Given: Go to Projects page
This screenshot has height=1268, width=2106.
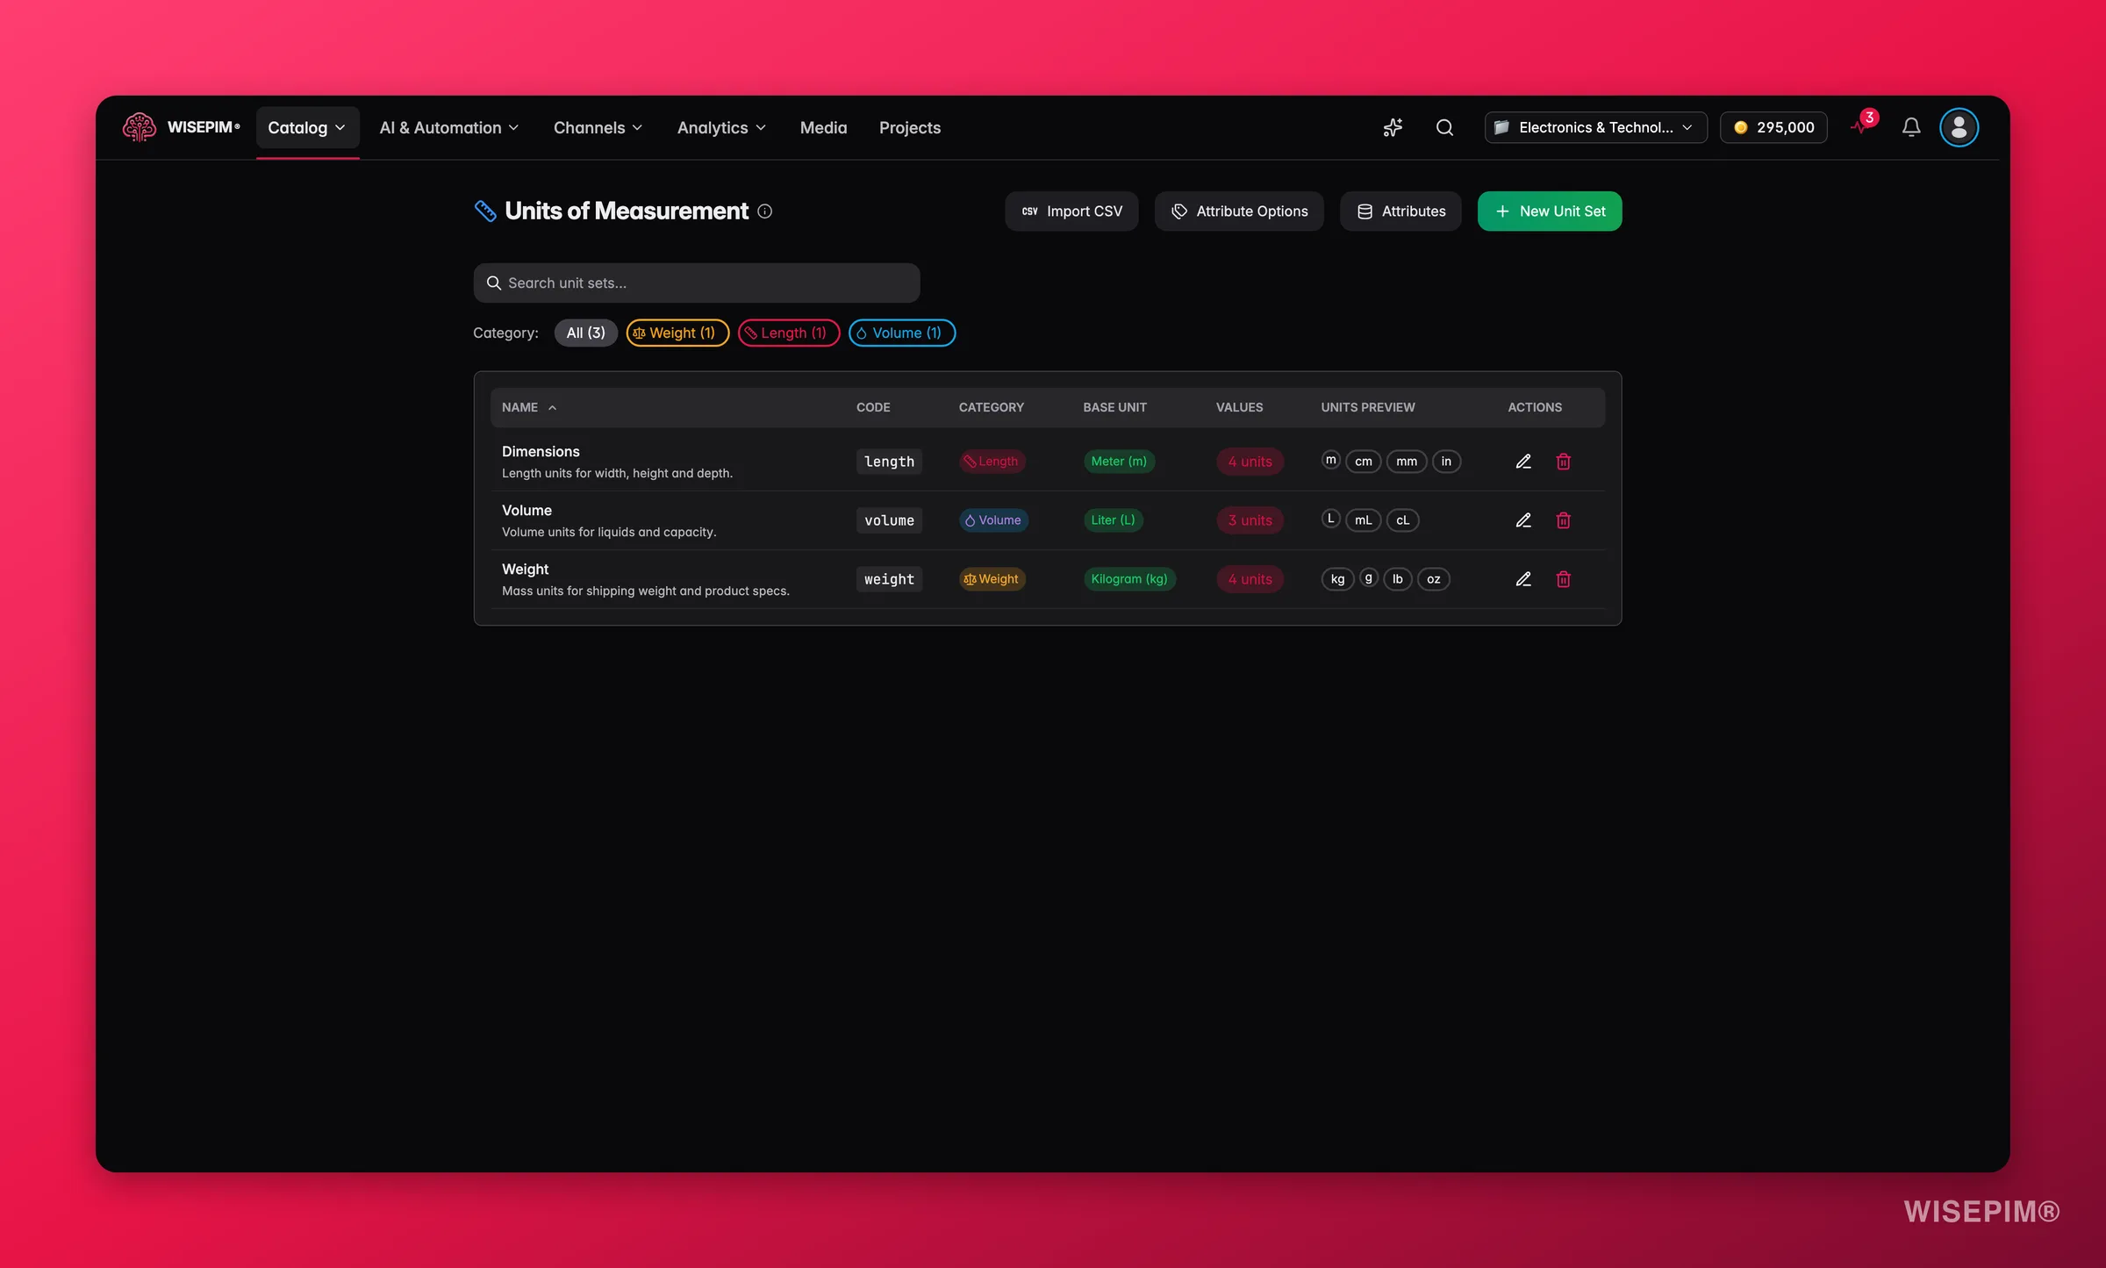Looking at the screenshot, I should pos(909,128).
